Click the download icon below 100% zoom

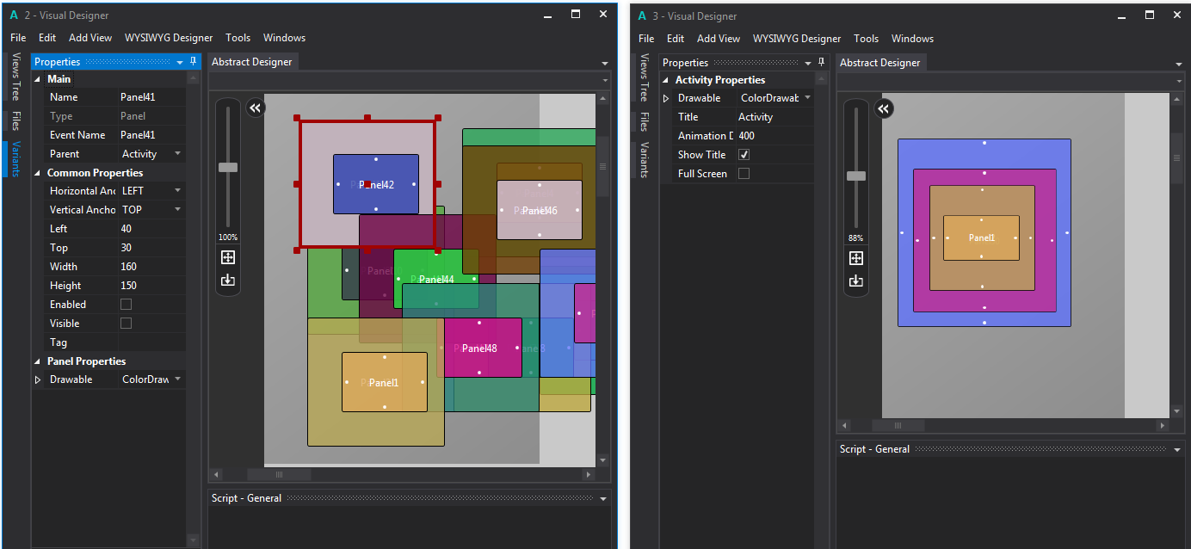[x=228, y=280]
